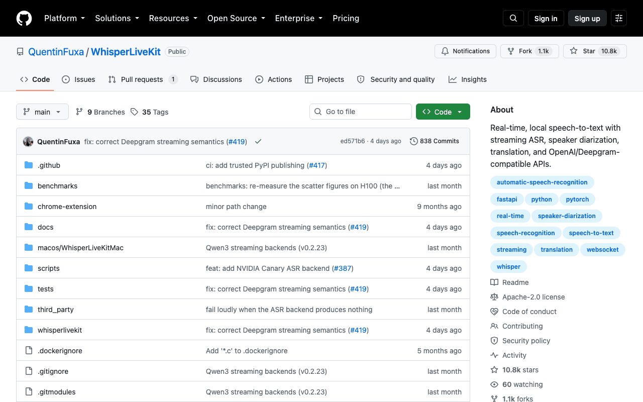
Task: Click the Code of conduct heart icon
Action: click(x=494, y=312)
